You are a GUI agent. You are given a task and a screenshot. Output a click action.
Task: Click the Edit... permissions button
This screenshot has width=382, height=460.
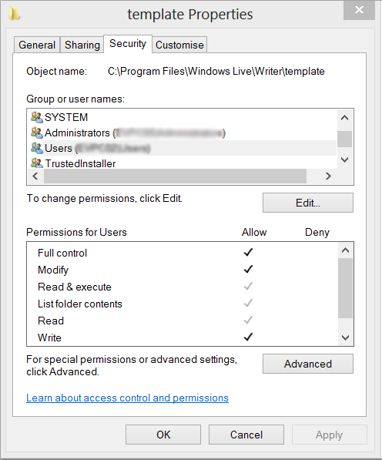tap(308, 203)
